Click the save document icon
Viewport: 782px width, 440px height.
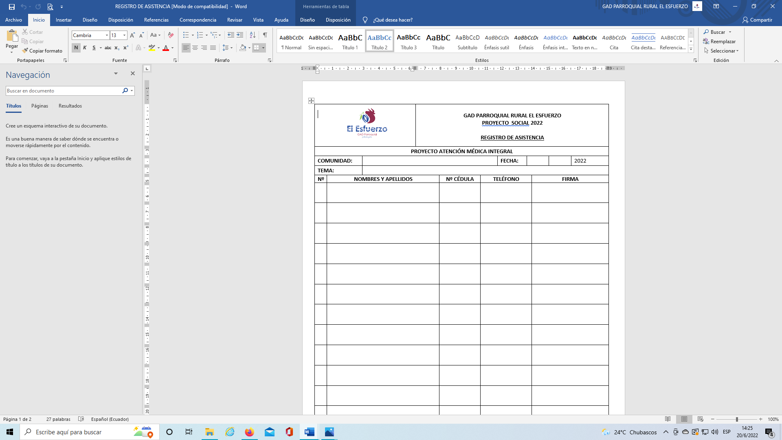click(11, 7)
